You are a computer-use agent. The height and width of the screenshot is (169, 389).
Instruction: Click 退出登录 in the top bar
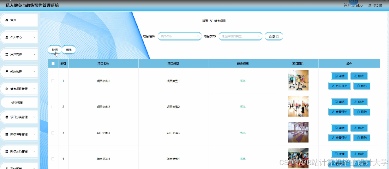(x=375, y=5)
